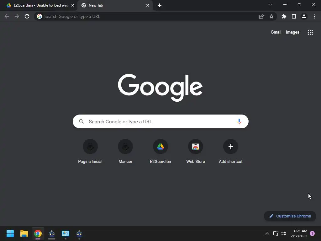Open Google Images link
This screenshot has height=241, width=321.
292,32
